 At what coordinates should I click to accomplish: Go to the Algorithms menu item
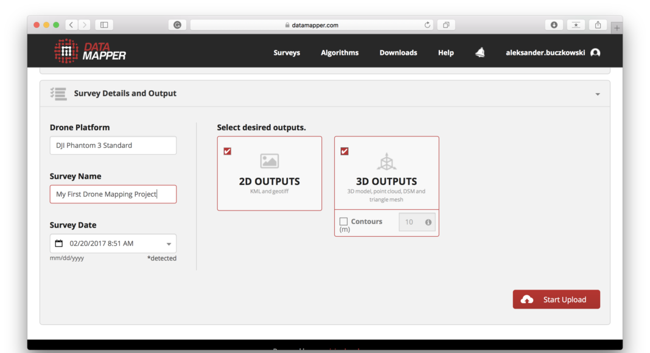340,53
